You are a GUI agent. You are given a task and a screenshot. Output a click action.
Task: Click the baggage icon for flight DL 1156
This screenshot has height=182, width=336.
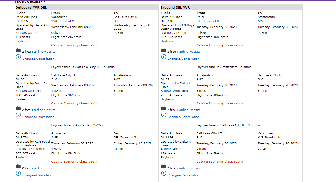pos(163,167)
